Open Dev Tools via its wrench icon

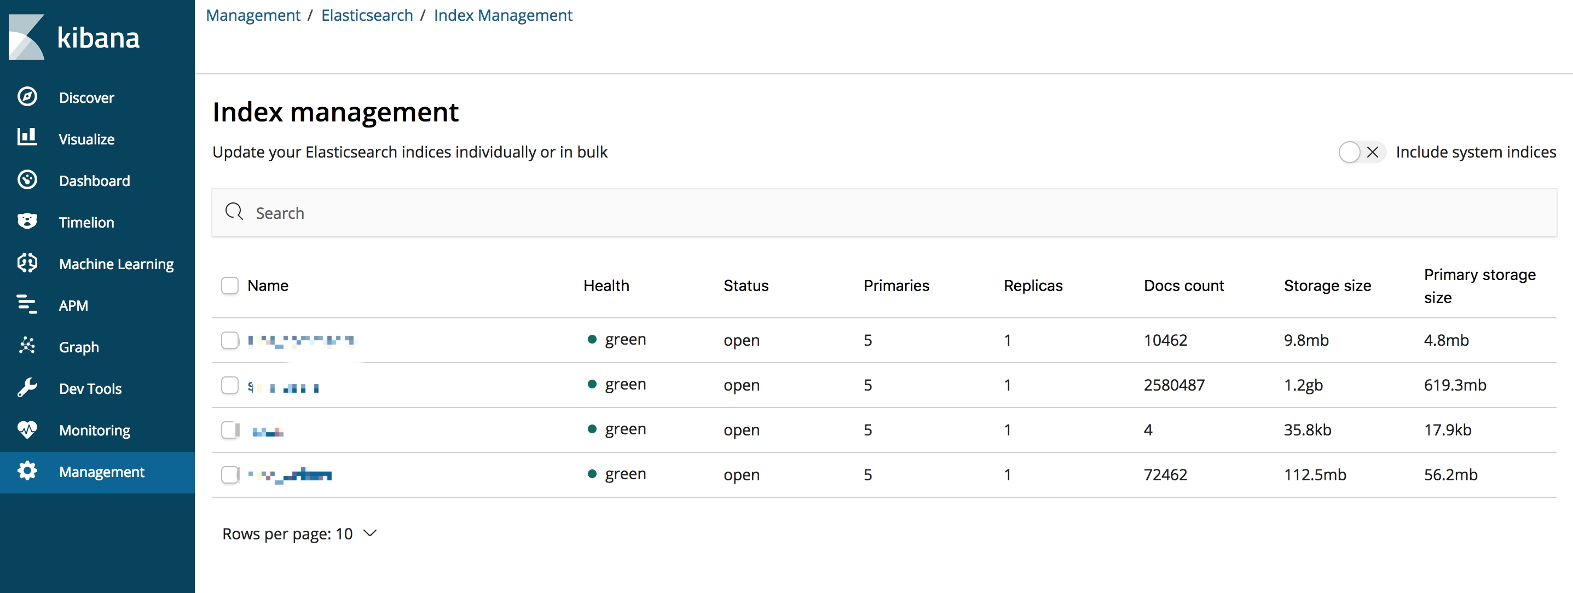[x=27, y=387]
